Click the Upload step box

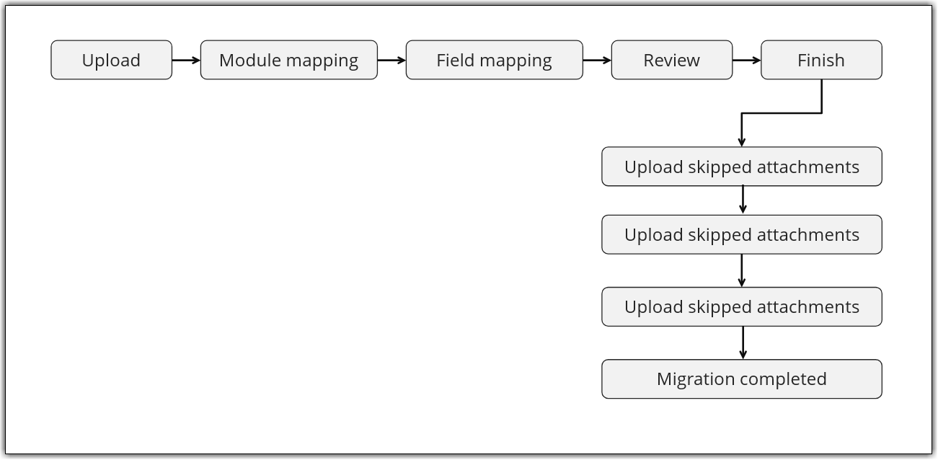[111, 60]
